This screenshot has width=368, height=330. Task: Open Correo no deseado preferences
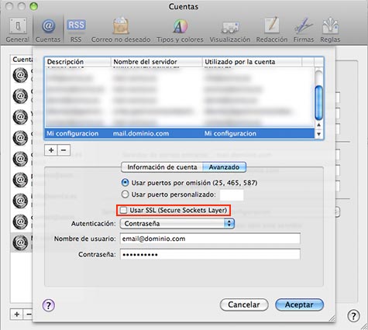[121, 30]
